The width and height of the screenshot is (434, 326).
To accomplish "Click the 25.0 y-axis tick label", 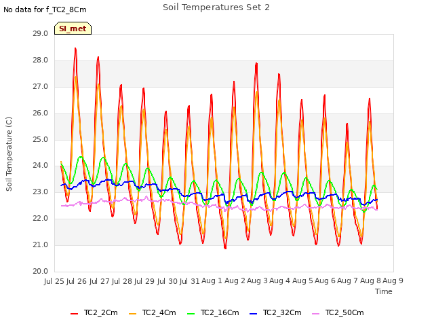I will click(x=41, y=139).
